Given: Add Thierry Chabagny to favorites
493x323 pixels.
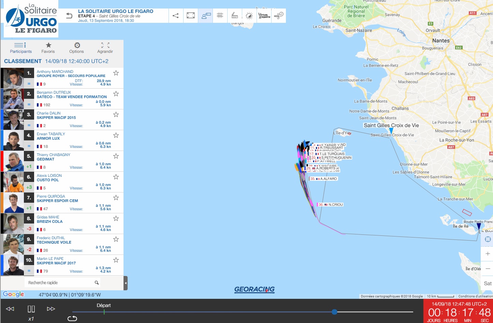Looking at the screenshot, I should [116, 156].
